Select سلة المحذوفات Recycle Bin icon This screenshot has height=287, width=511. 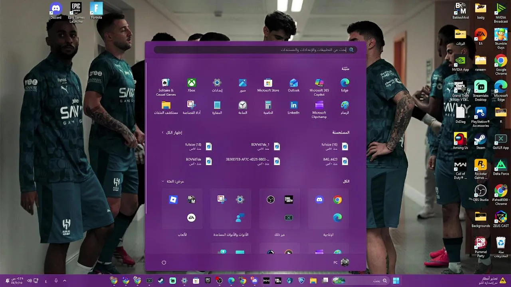click(x=501, y=247)
